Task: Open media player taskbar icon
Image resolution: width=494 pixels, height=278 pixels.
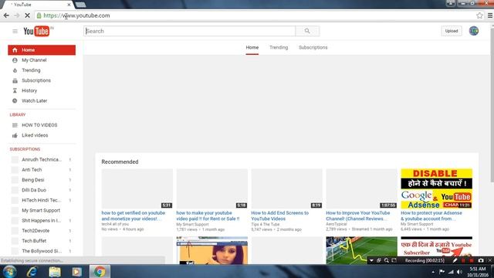Action: point(77,272)
